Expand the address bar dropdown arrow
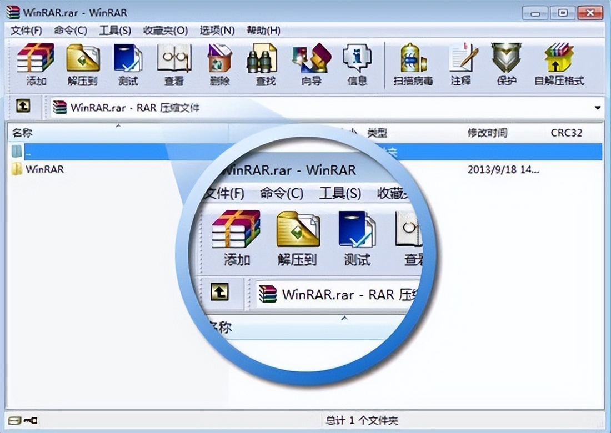 pos(597,108)
